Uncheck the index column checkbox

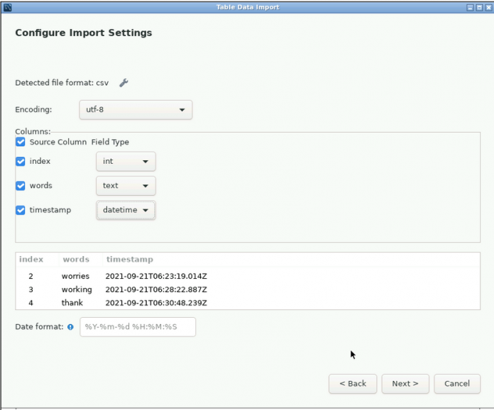(x=21, y=161)
